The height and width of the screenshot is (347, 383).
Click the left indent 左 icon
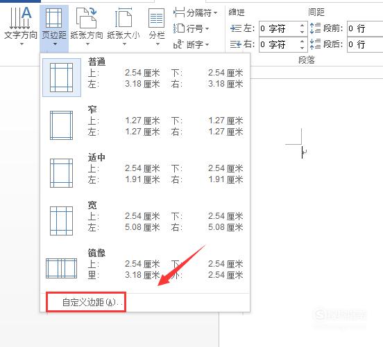(x=236, y=28)
